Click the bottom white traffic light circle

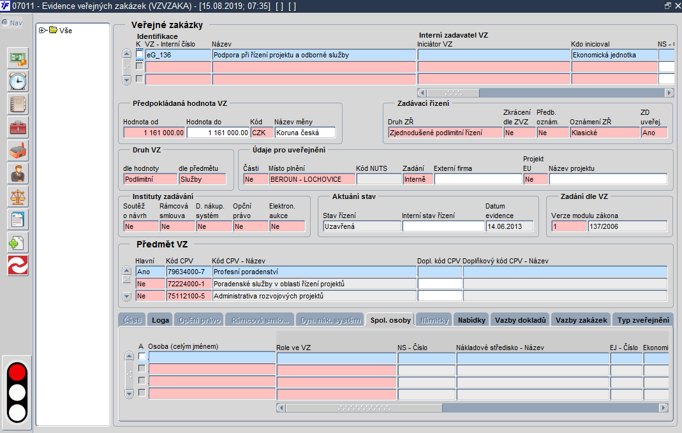17,412
